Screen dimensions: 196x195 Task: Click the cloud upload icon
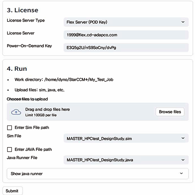[16, 112]
